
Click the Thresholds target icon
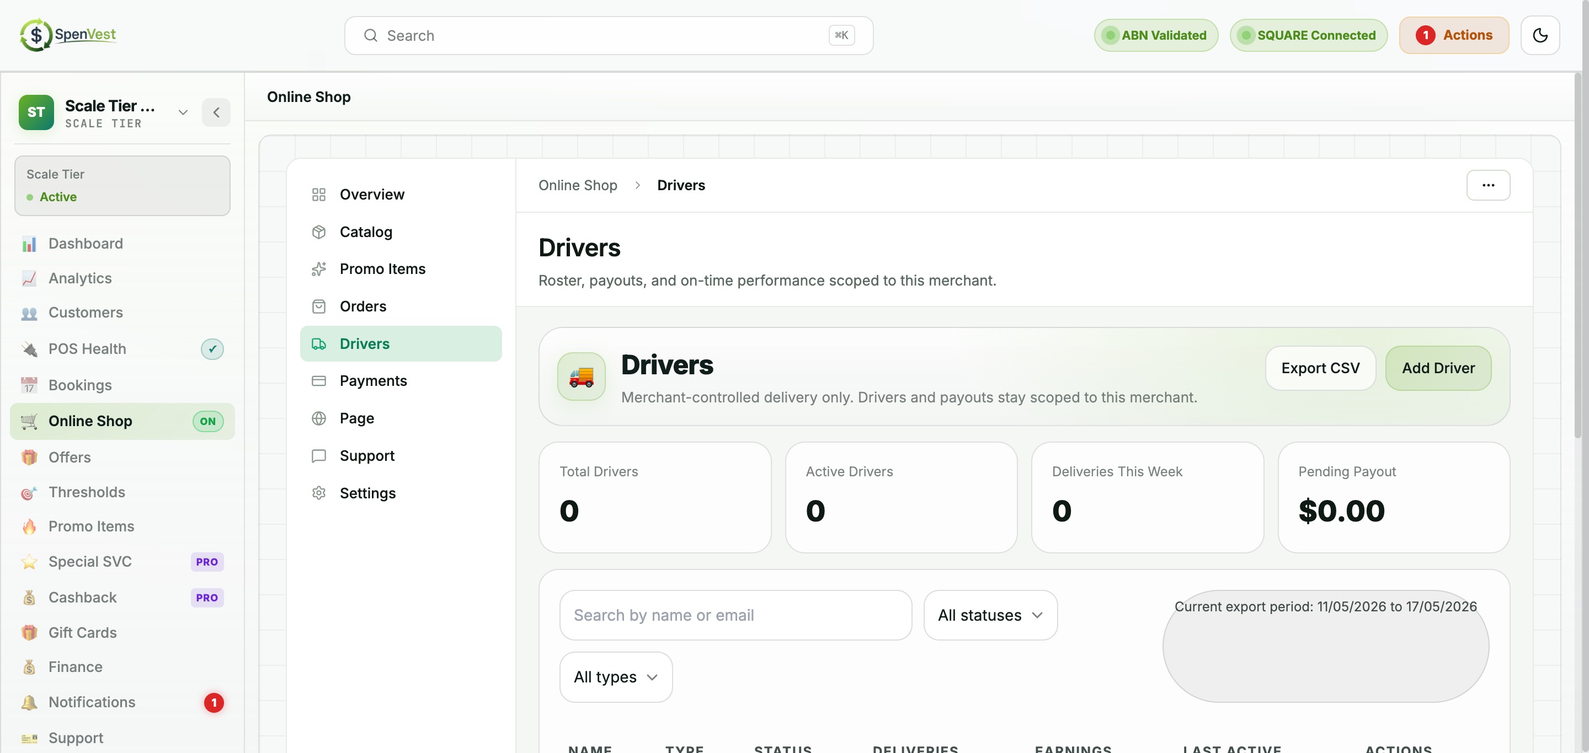point(29,492)
